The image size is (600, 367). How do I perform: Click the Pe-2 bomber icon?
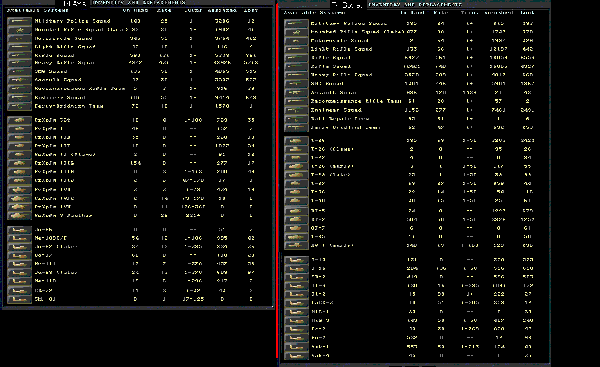click(296, 329)
